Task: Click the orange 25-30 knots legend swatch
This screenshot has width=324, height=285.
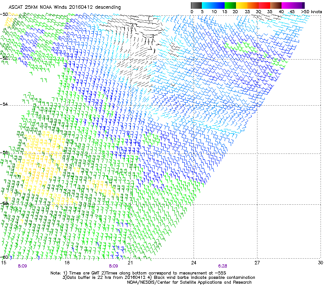Action: (x=253, y=5)
